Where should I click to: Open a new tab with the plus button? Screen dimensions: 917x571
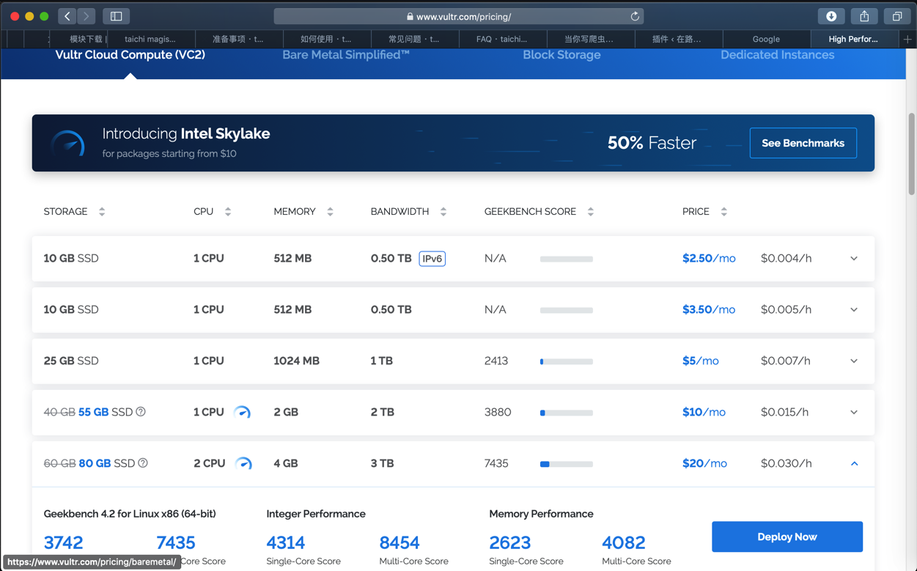(x=907, y=39)
